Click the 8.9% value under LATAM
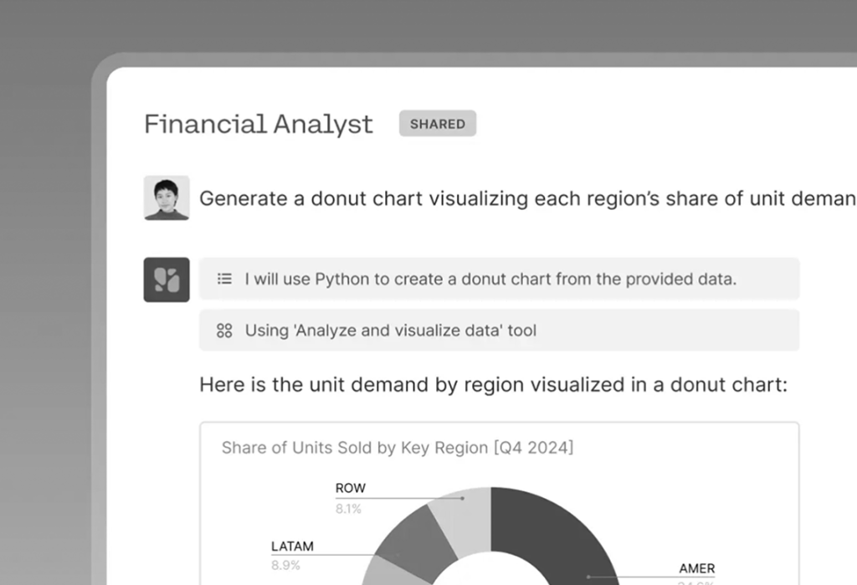 pyautogui.click(x=285, y=567)
